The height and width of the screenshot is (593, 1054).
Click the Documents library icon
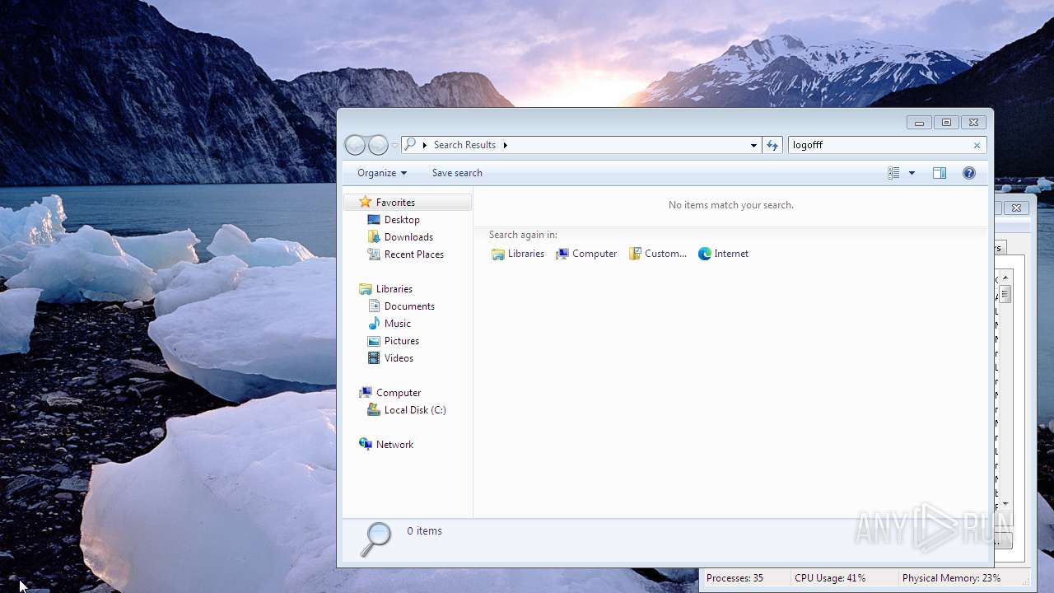tap(374, 306)
